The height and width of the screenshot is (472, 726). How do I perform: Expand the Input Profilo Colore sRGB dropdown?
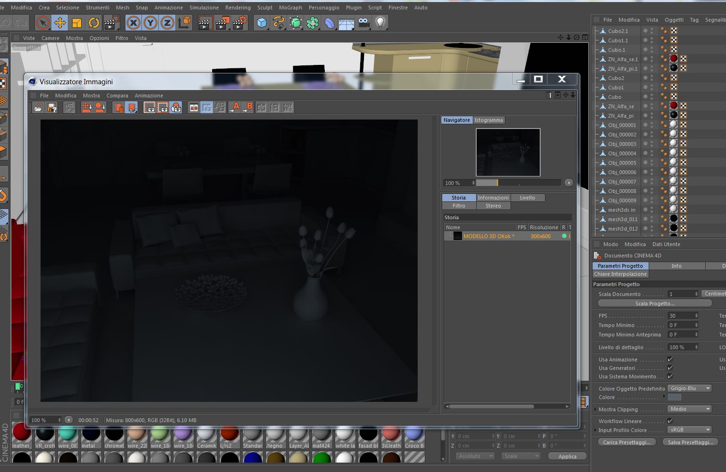point(690,430)
